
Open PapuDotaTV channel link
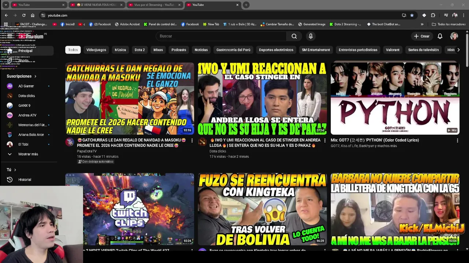coord(87,151)
